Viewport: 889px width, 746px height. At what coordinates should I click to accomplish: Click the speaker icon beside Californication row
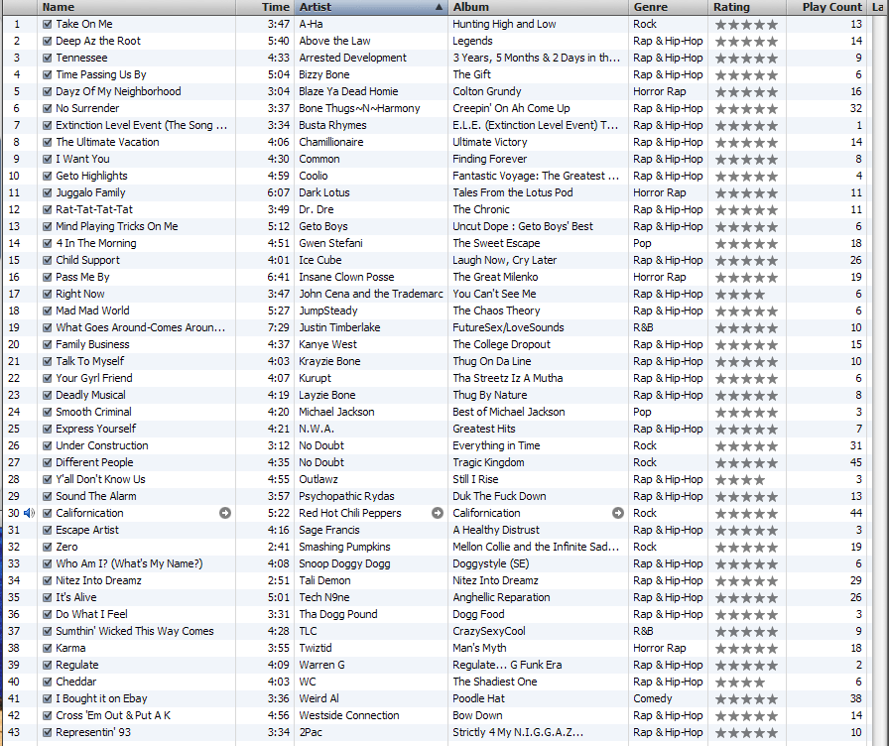[x=29, y=513]
